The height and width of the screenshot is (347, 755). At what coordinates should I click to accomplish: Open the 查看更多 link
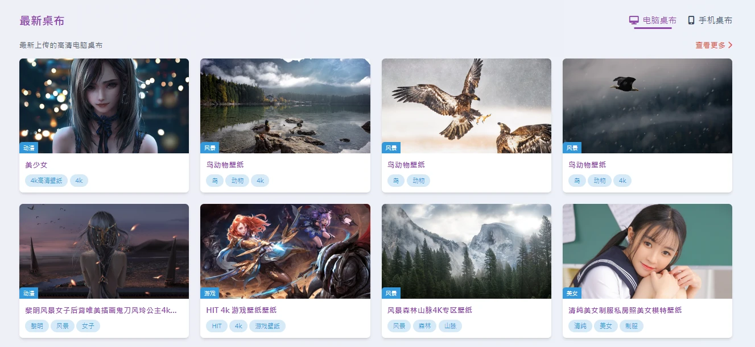tap(713, 45)
